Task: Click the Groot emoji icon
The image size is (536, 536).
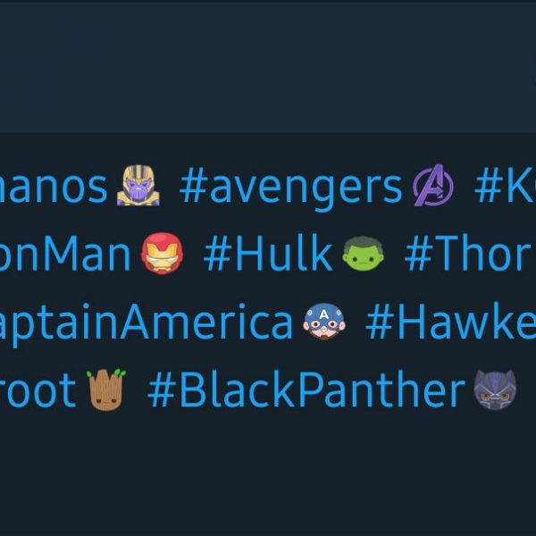Action: tap(106, 390)
